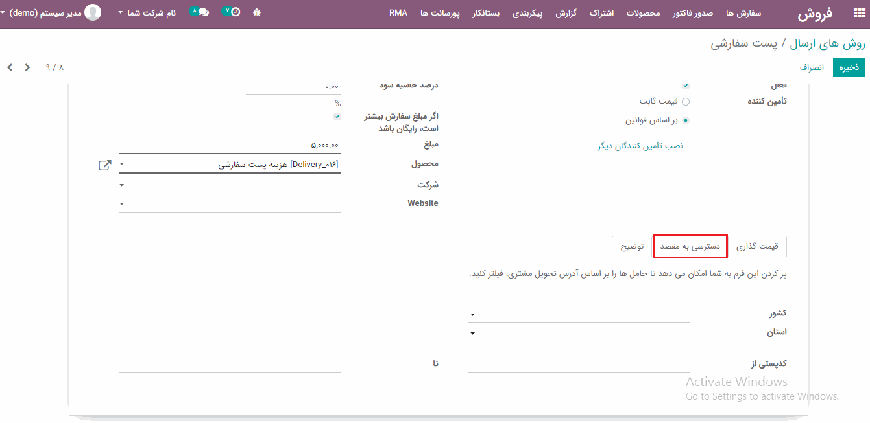Open the external link icon beside the product field
This screenshot has height=423, width=870.
tap(104, 165)
